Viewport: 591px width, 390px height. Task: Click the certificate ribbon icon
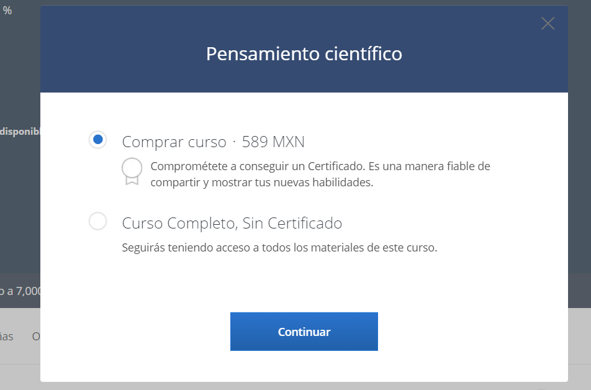tap(132, 171)
